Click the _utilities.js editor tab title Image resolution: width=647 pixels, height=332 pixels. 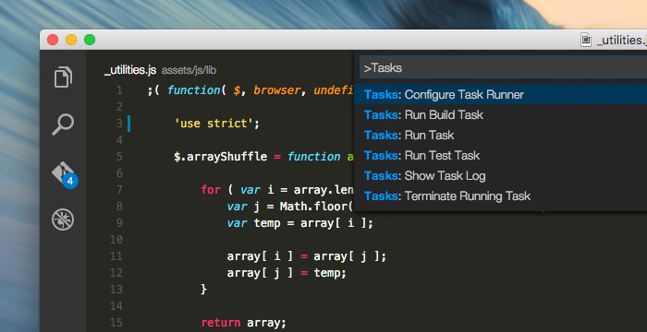click(x=130, y=70)
